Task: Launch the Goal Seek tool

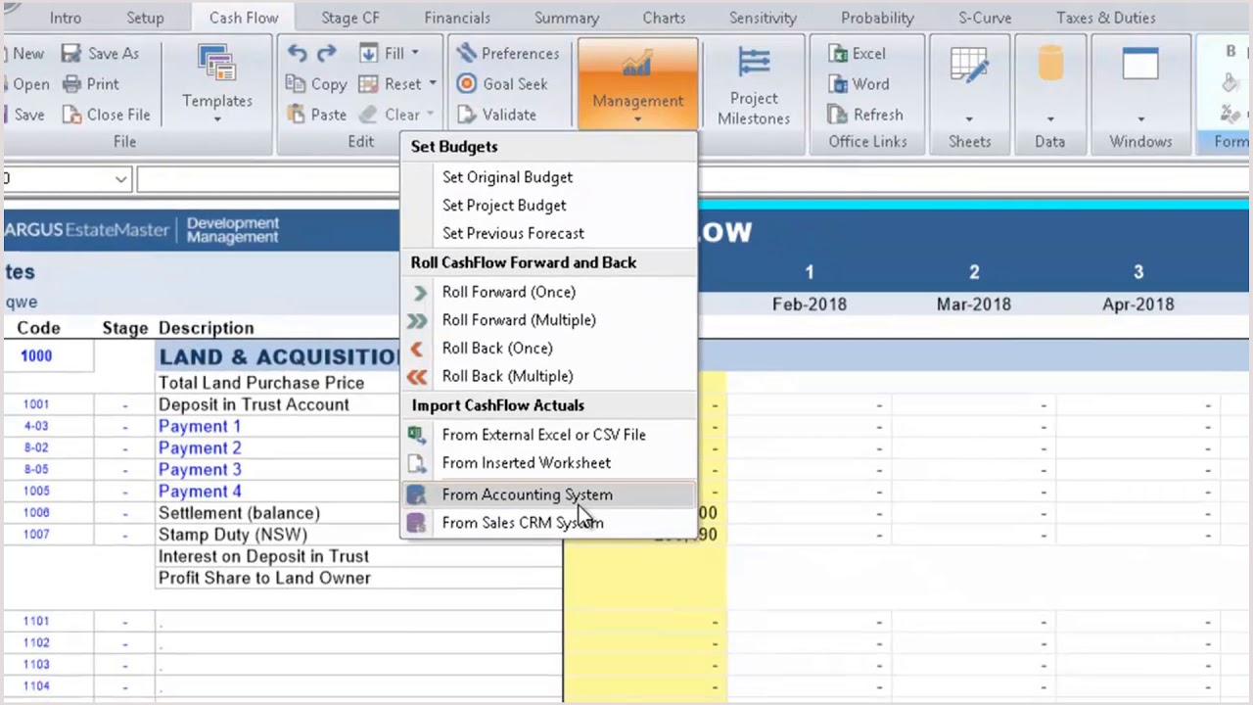Action: coord(501,83)
